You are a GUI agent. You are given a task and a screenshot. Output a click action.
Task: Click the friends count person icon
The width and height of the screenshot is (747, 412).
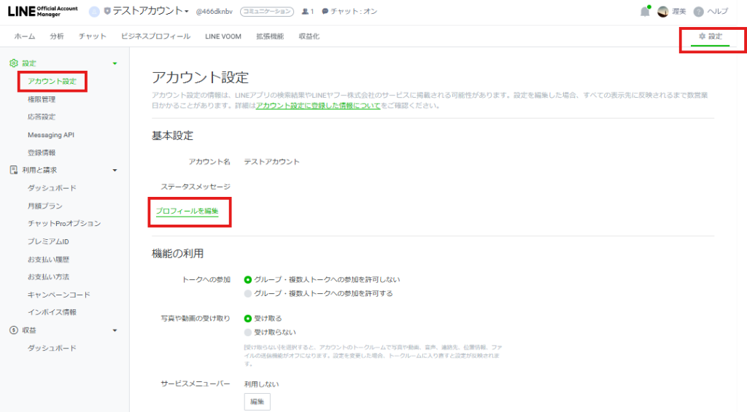[305, 12]
